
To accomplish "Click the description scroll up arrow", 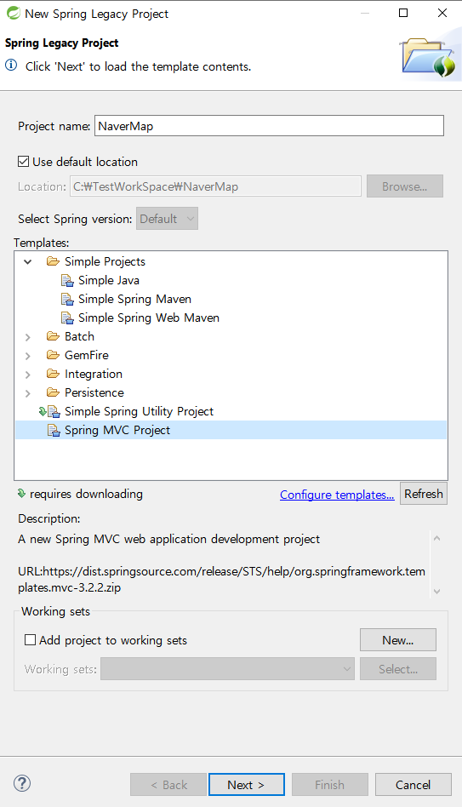I will click(x=436, y=538).
